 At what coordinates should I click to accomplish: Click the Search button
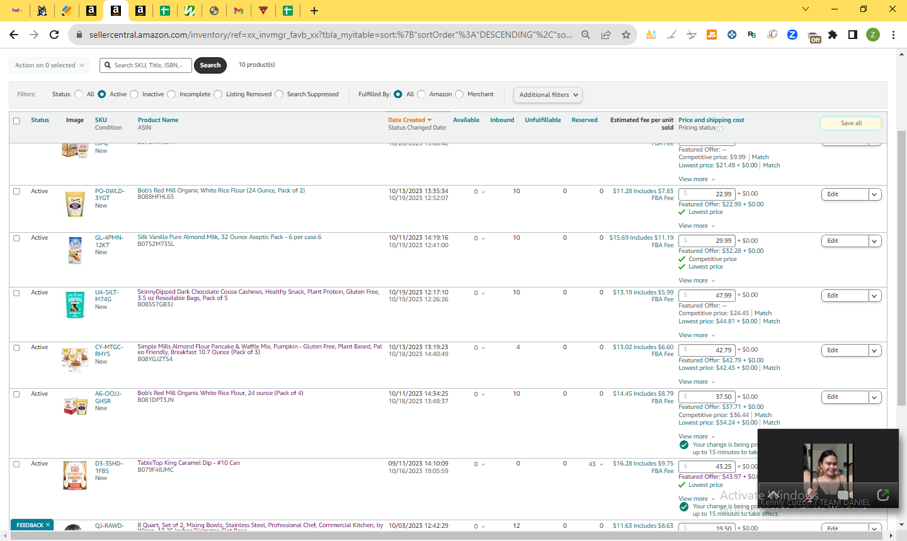point(210,65)
